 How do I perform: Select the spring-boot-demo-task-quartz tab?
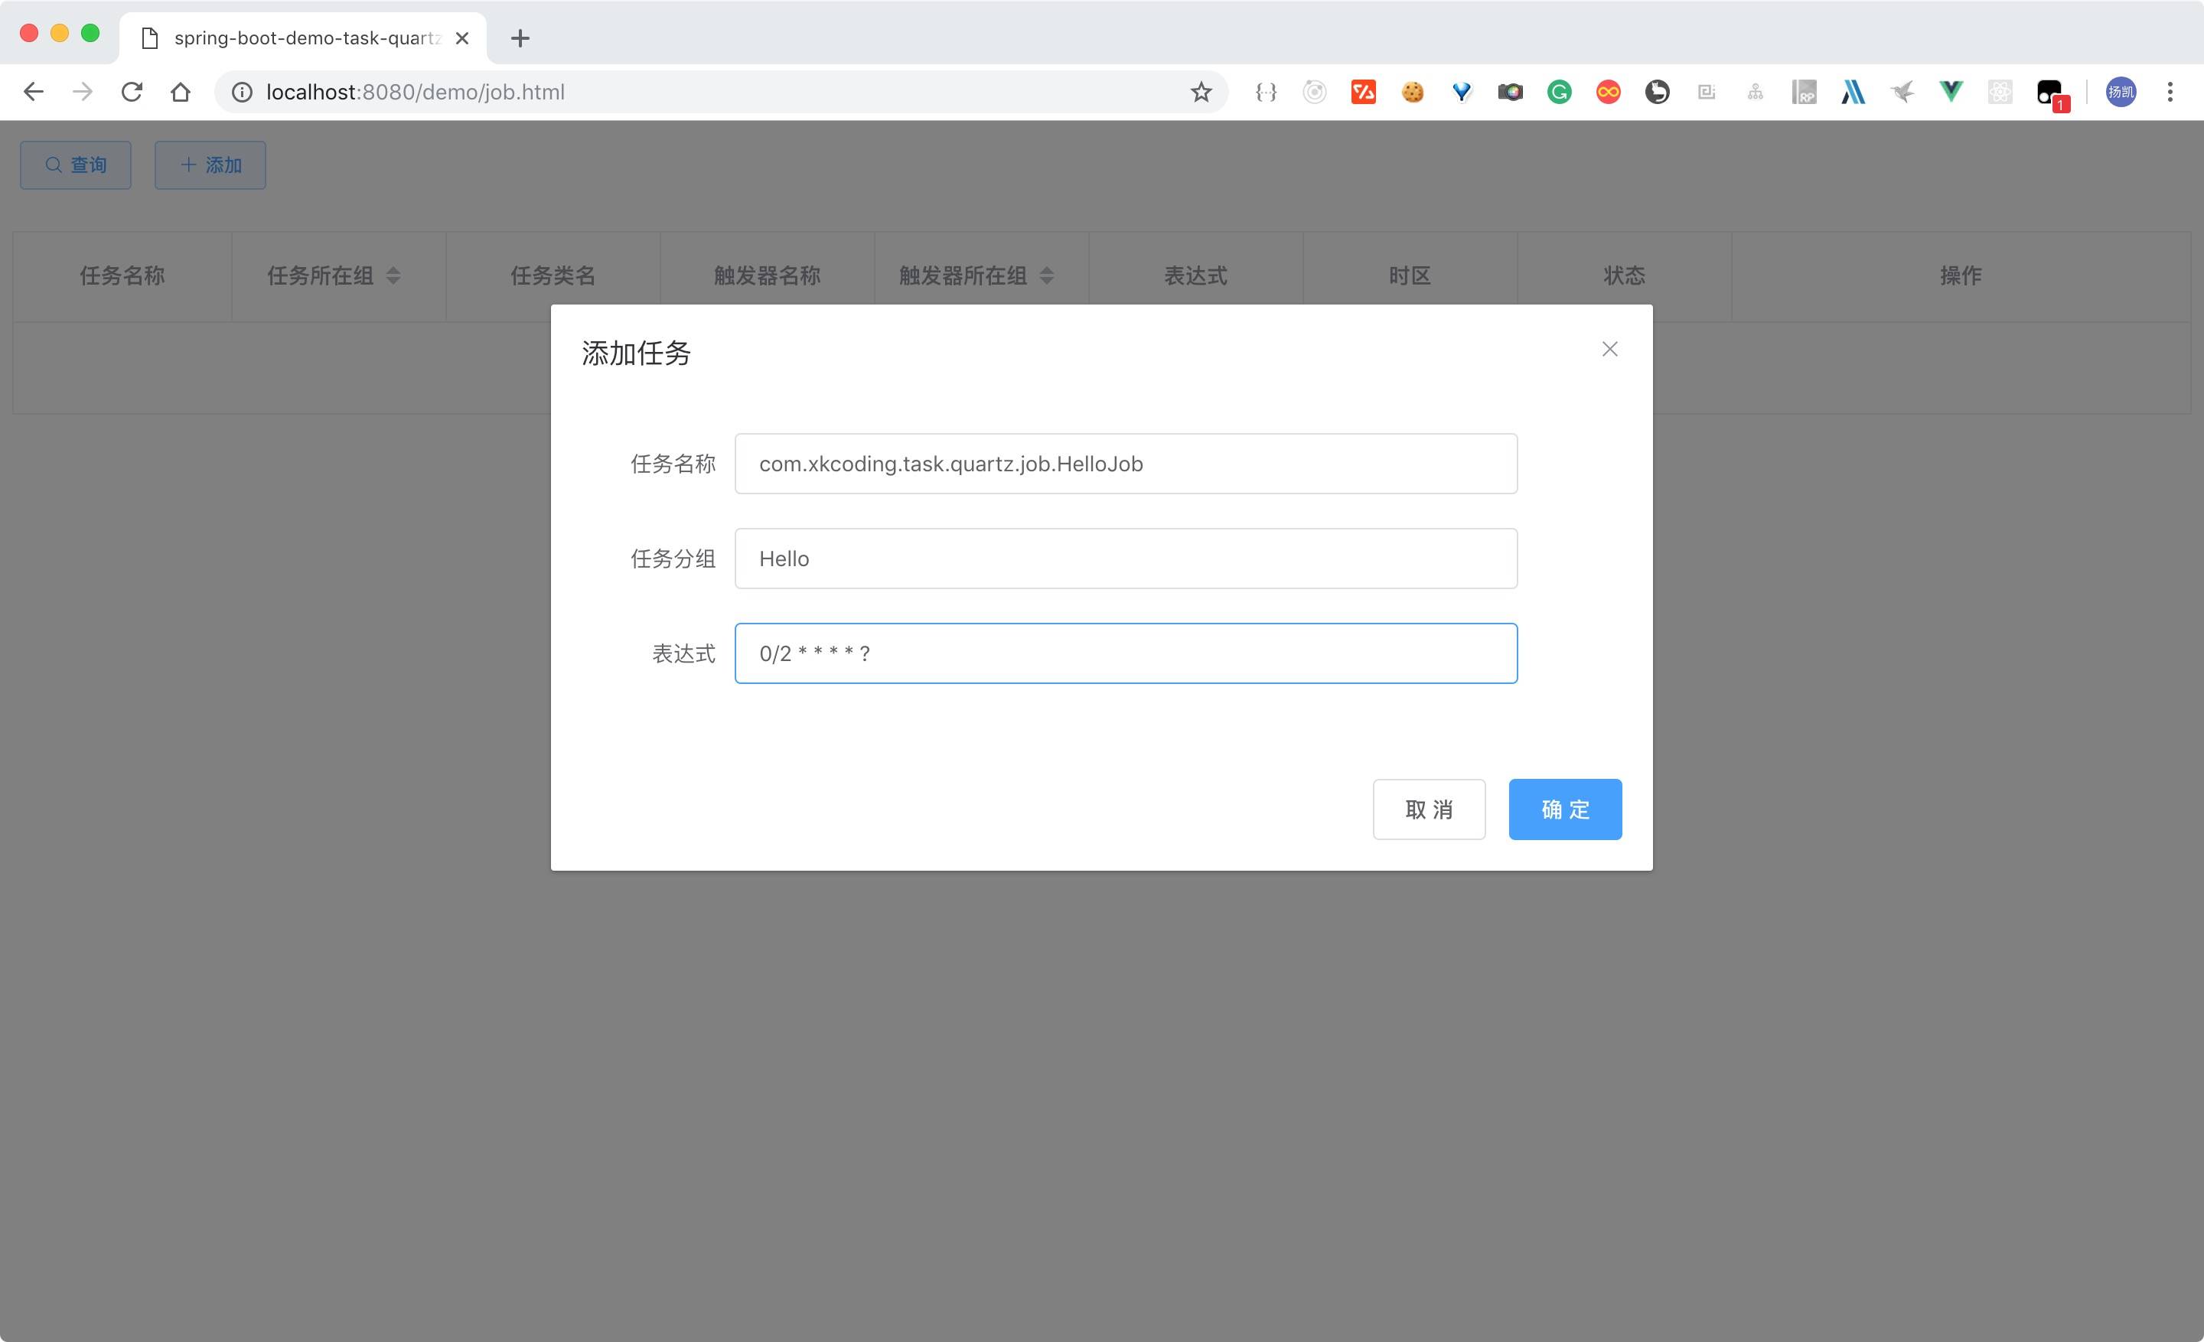click(304, 37)
